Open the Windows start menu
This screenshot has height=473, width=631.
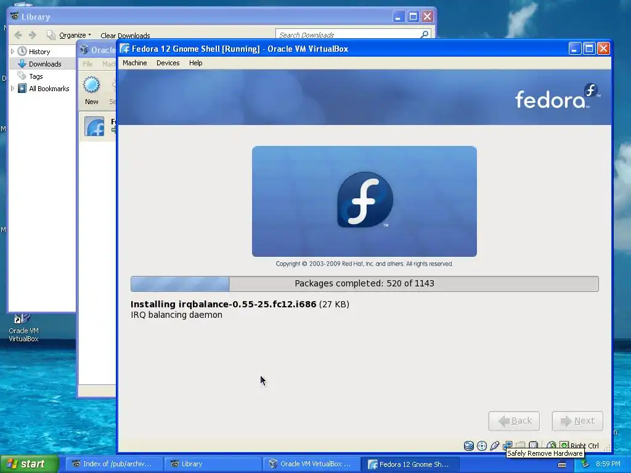pyautogui.click(x=30, y=464)
